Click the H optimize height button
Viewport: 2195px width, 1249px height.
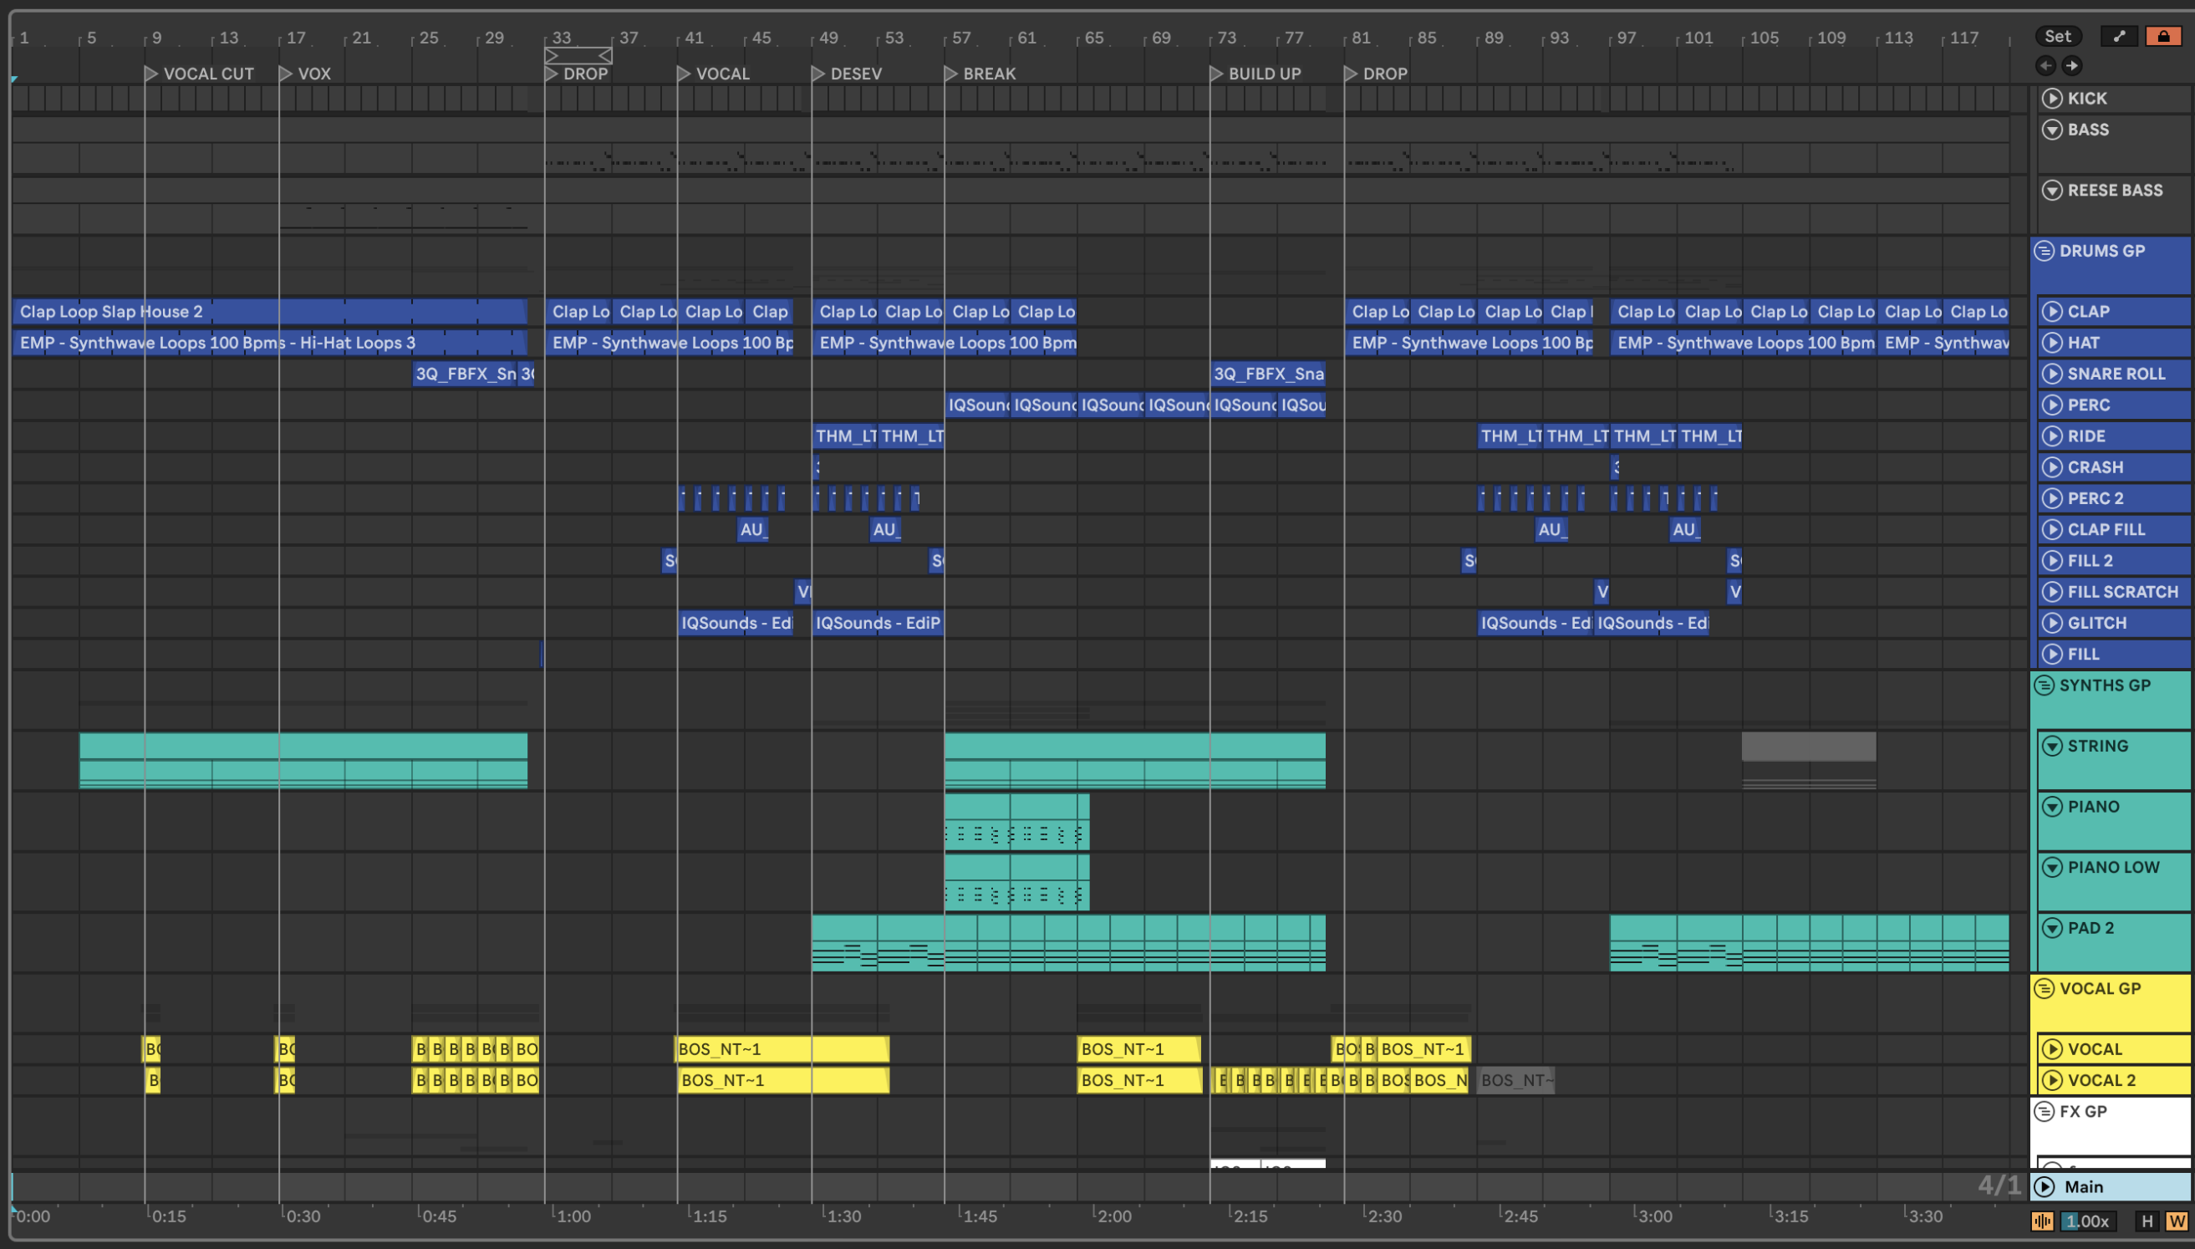point(2147,1221)
